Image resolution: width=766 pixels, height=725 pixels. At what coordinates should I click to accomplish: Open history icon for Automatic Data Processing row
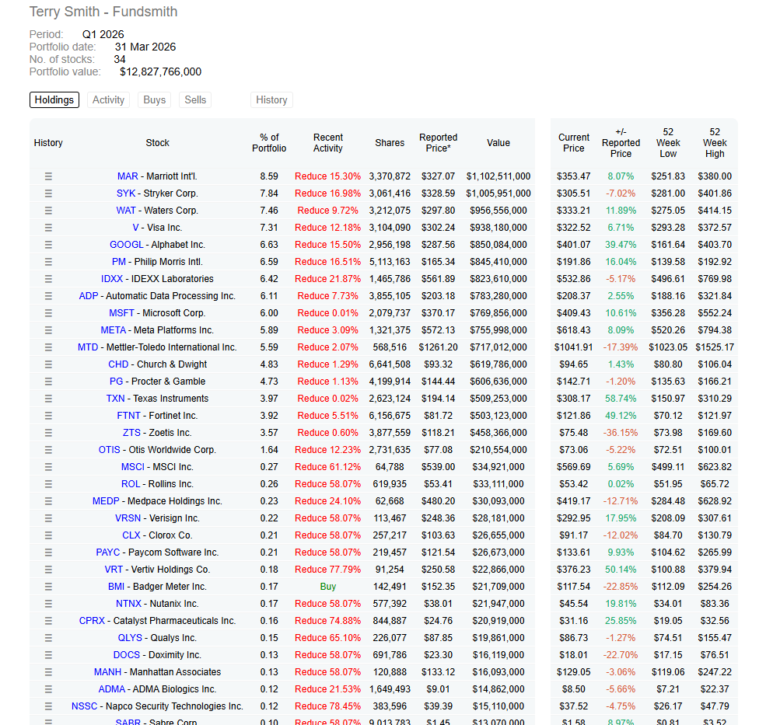tap(48, 296)
